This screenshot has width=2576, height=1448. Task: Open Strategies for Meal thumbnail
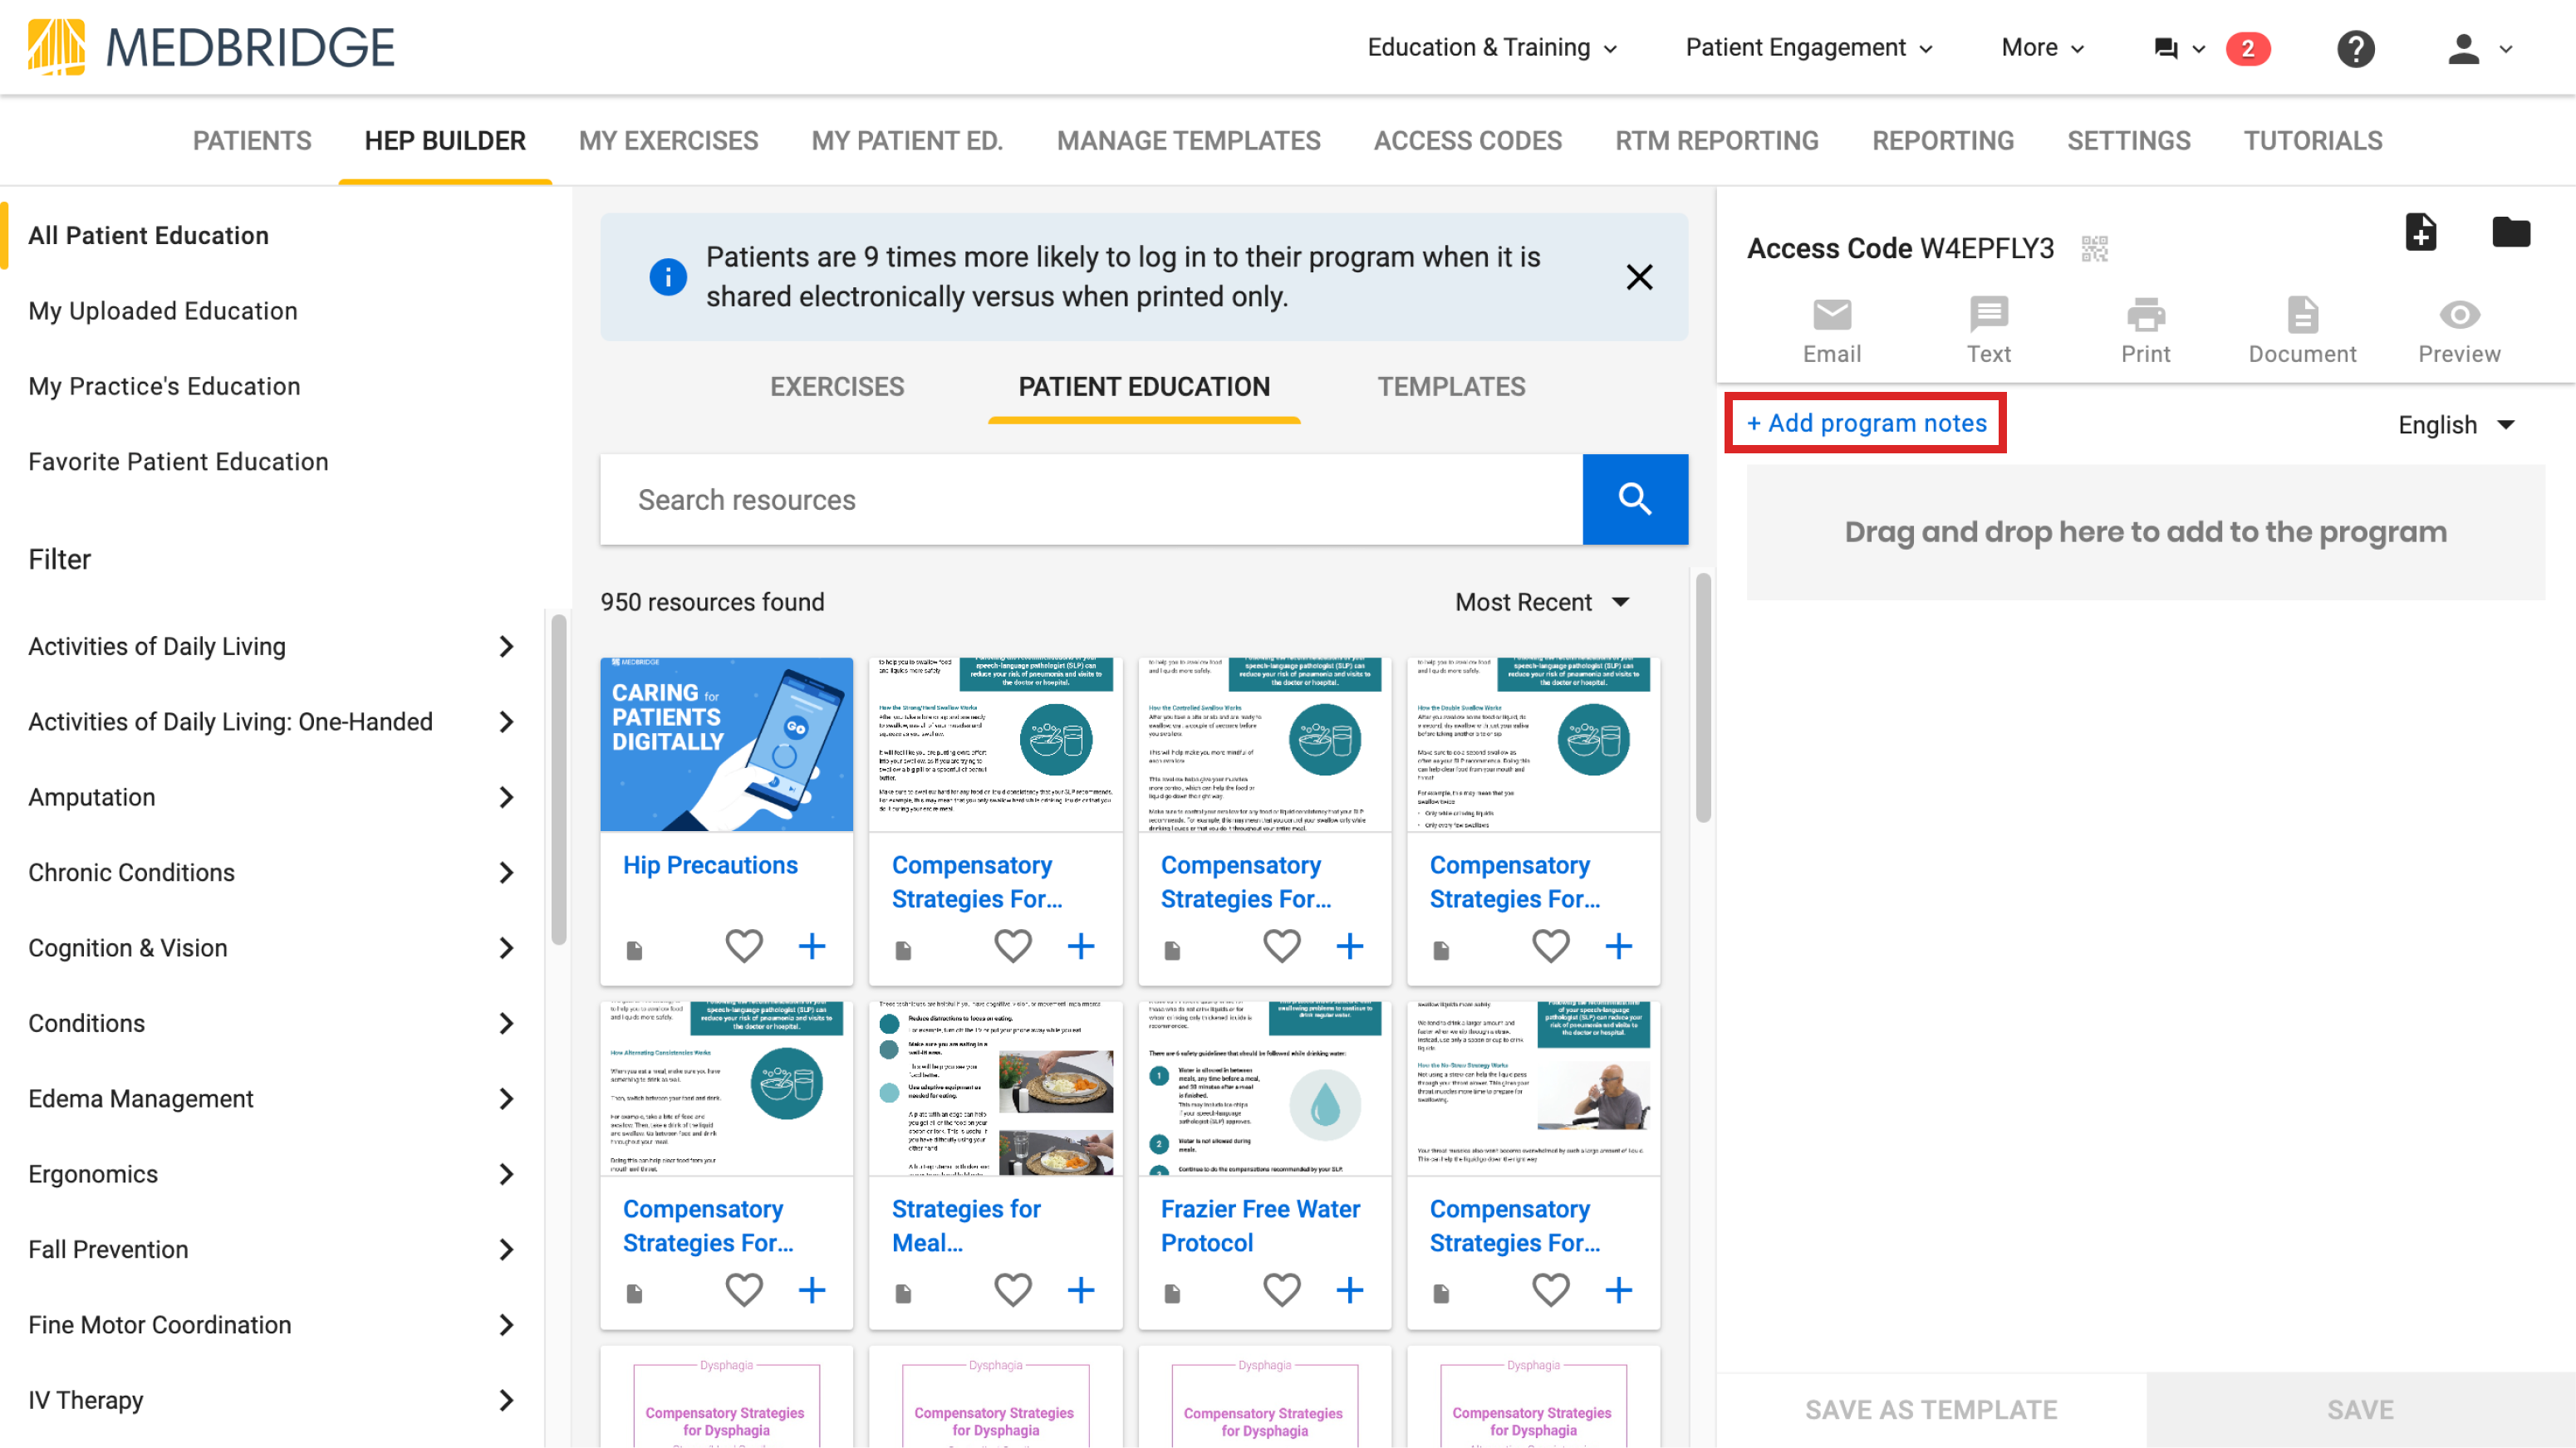coord(995,1088)
